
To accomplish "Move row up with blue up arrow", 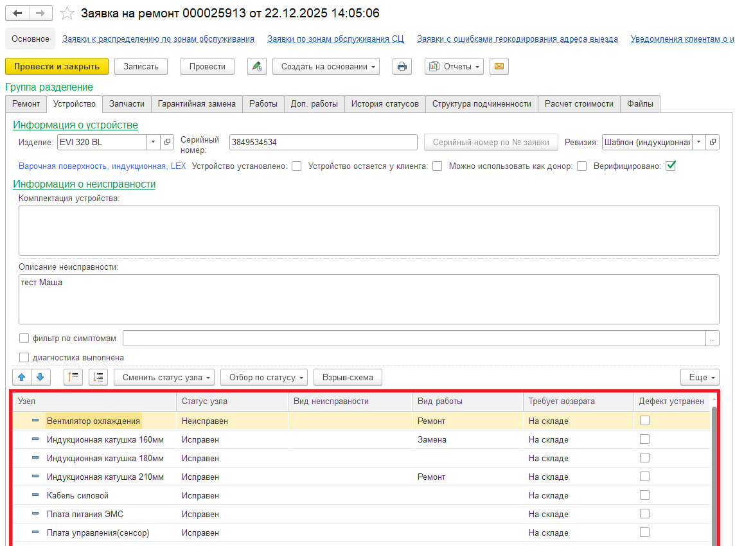I will click(x=21, y=377).
